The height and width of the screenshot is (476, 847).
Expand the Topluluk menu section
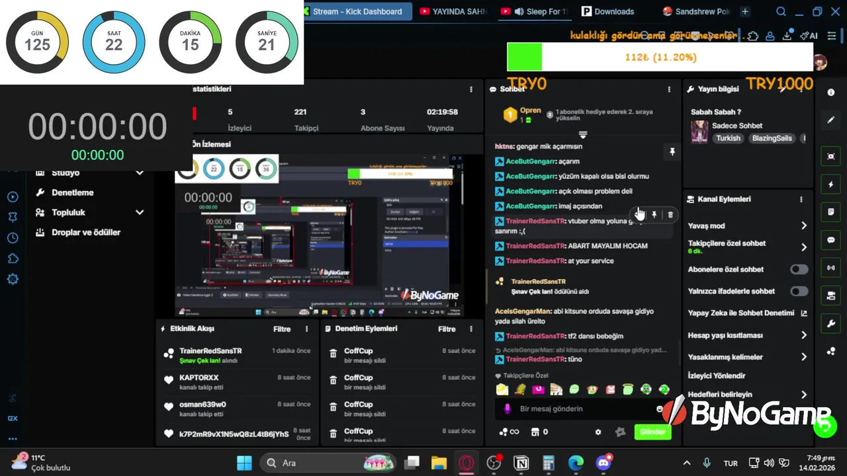[140, 212]
